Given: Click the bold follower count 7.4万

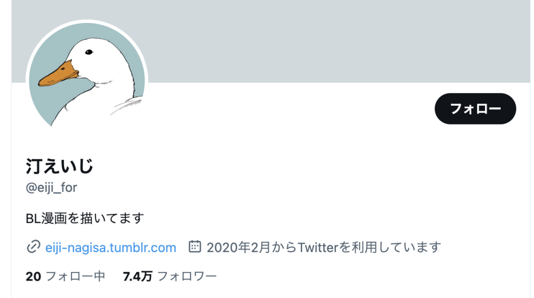Looking at the screenshot, I should [x=137, y=276].
